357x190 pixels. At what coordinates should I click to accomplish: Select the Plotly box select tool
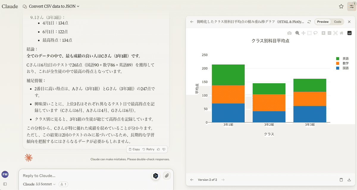point(309,33)
